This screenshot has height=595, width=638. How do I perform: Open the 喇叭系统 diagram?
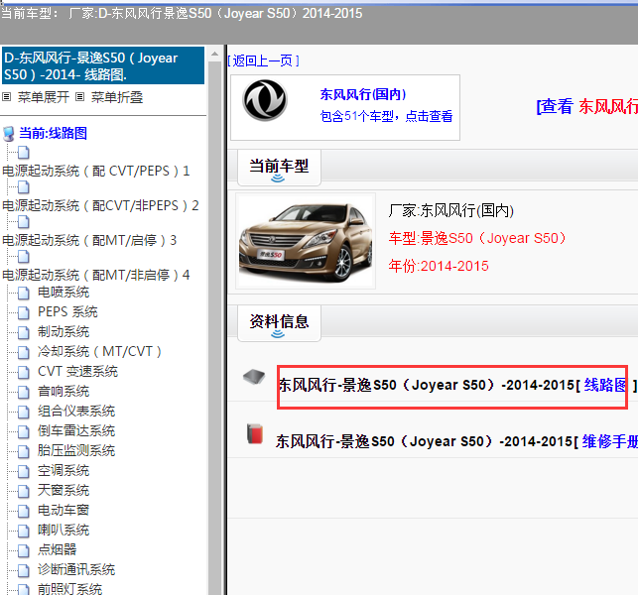click(64, 530)
